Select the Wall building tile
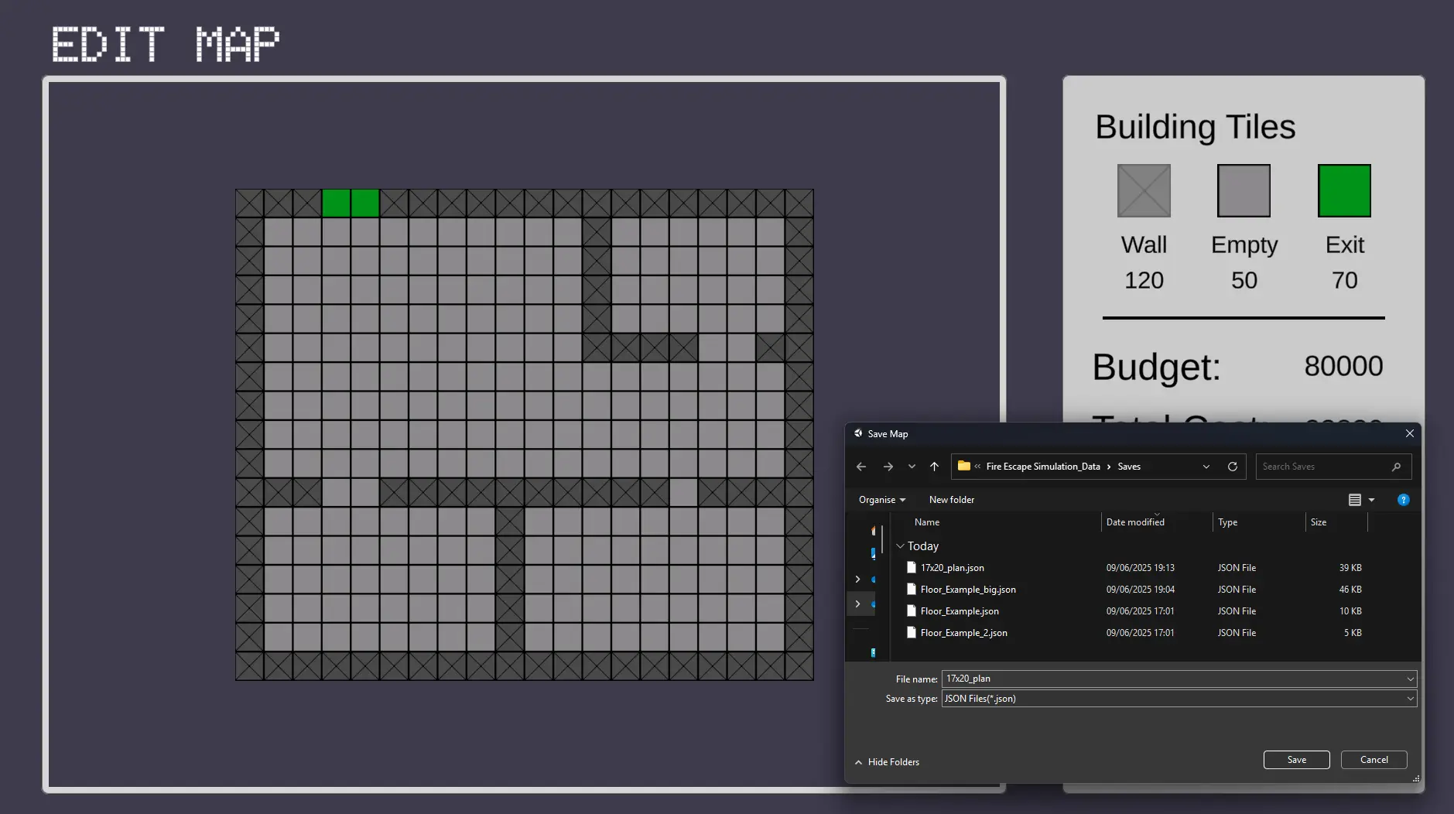The height and width of the screenshot is (814, 1454). 1143,190
